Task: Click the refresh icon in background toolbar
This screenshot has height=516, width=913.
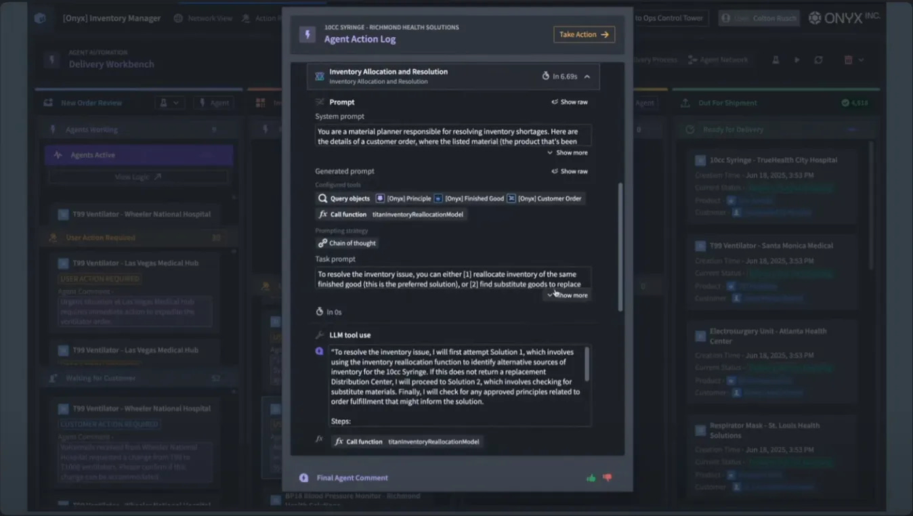Action: tap(818, 60)
